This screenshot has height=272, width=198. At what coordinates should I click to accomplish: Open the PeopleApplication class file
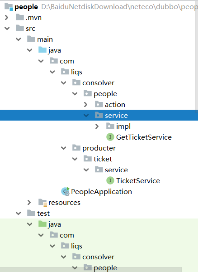102,192
